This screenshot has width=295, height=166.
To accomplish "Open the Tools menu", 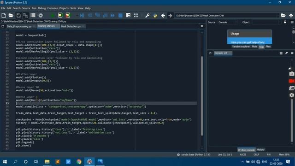I will pos(73,8).
